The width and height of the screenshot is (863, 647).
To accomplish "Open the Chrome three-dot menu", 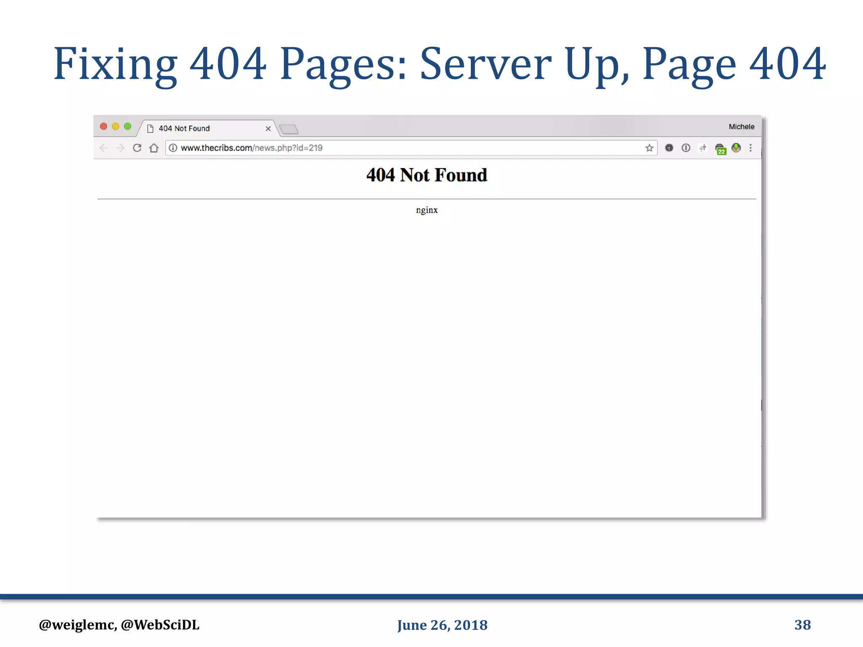I will tap(750, 148).
